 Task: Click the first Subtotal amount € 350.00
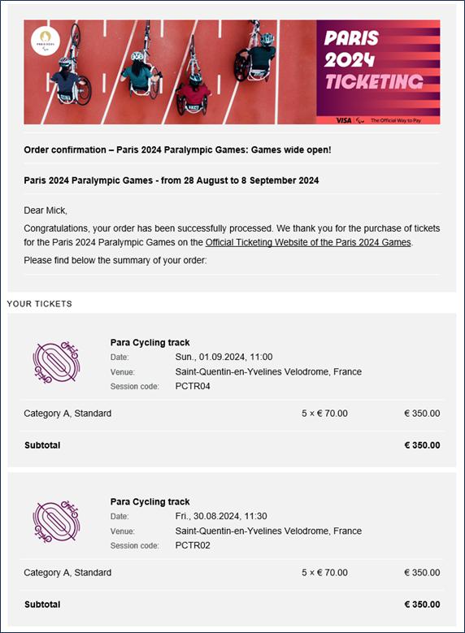[x=422, y=444]
